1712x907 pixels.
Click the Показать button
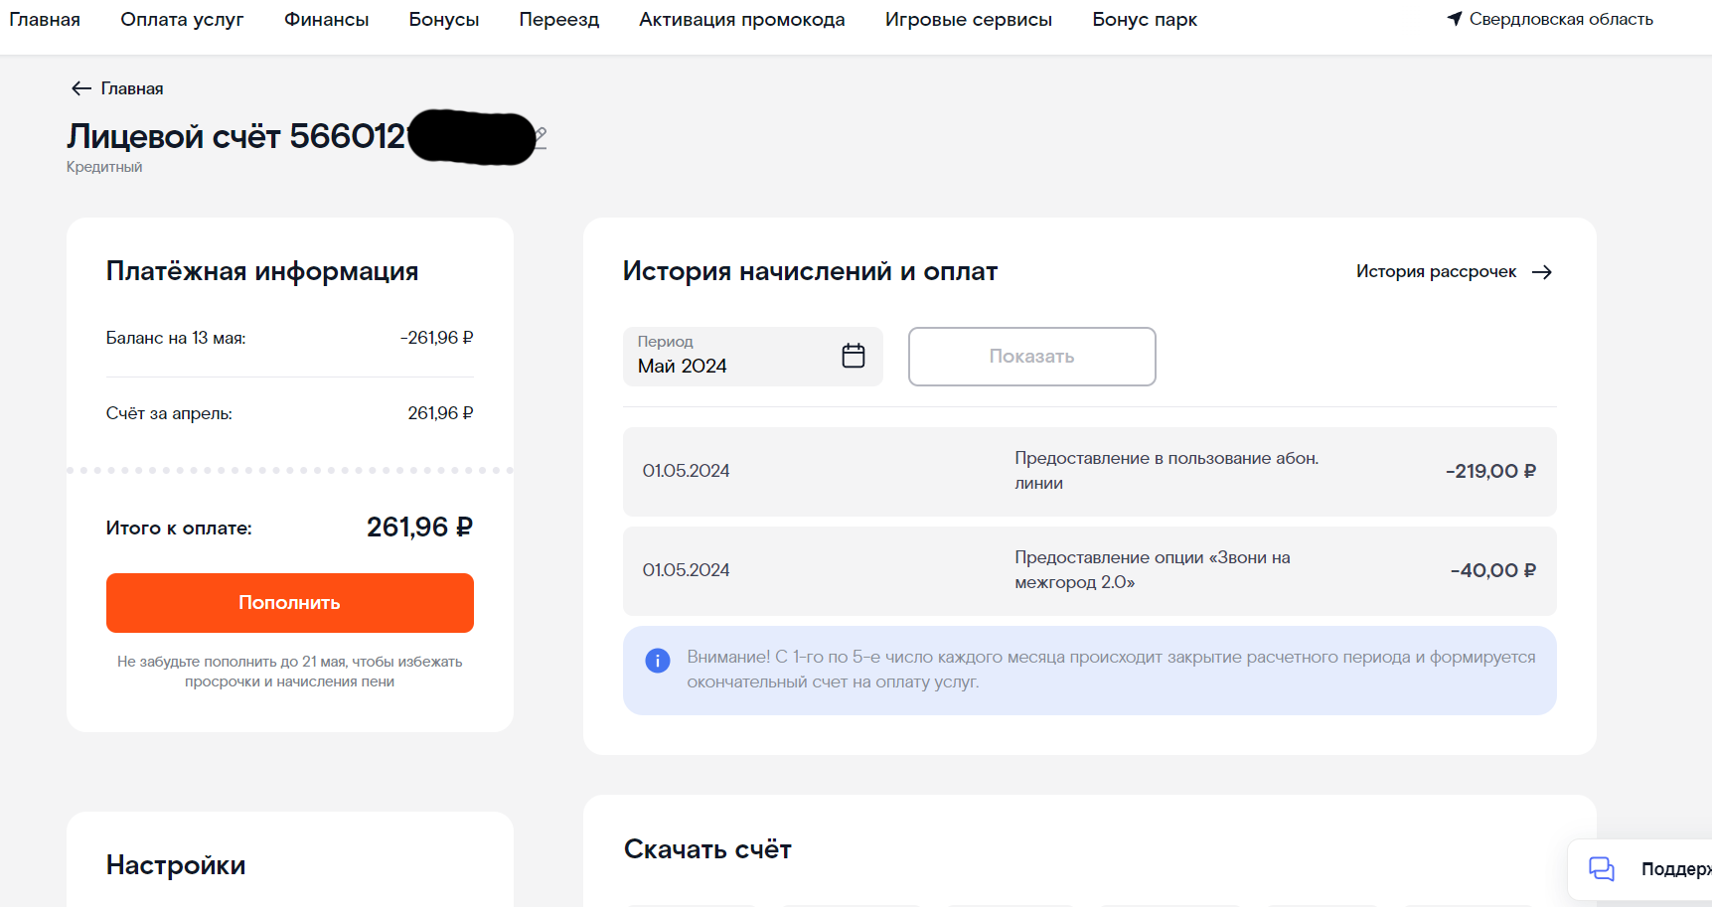(x=1031, y=357)
